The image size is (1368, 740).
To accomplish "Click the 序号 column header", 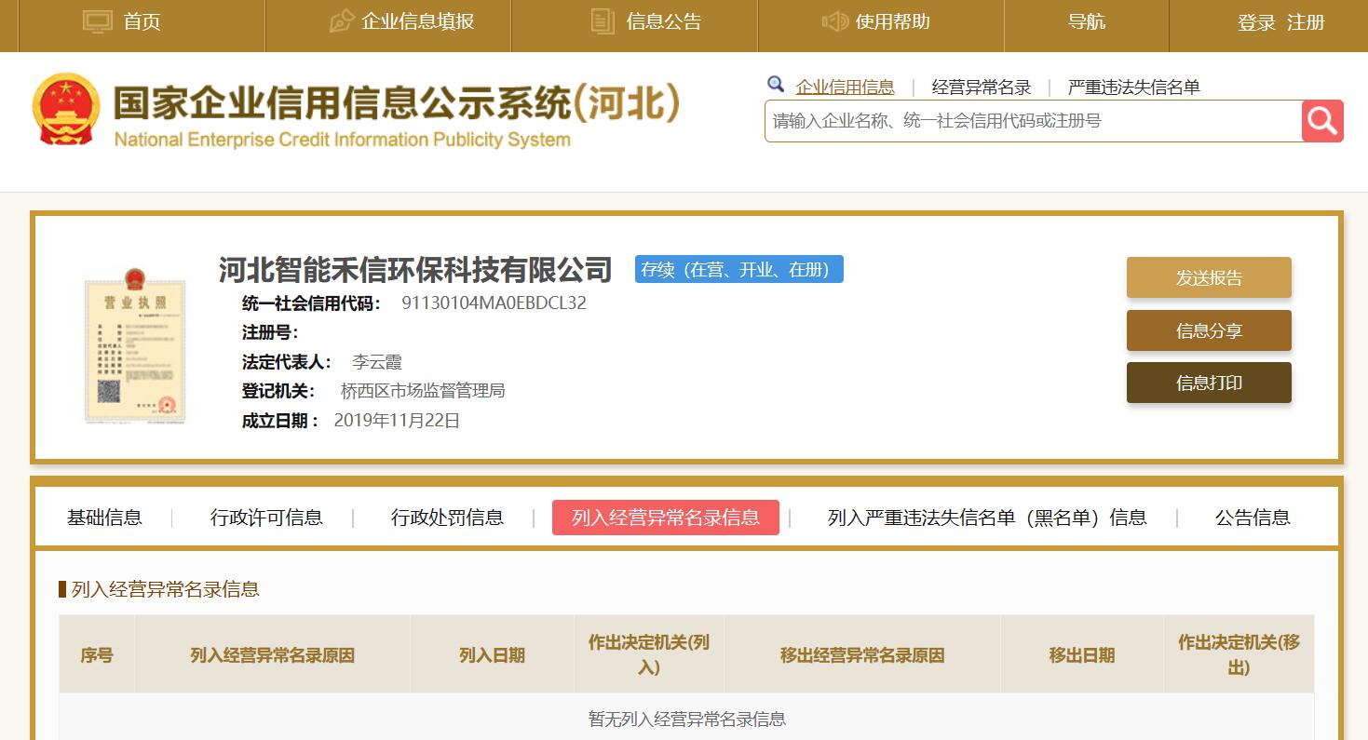I will click(97, 655).
